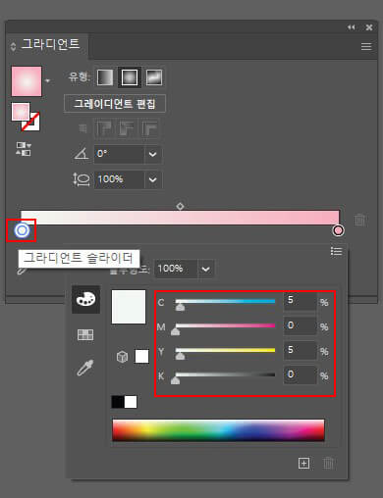Pick the black swatch below color preview
Screen dimensions: 383x498
point(118,402)
